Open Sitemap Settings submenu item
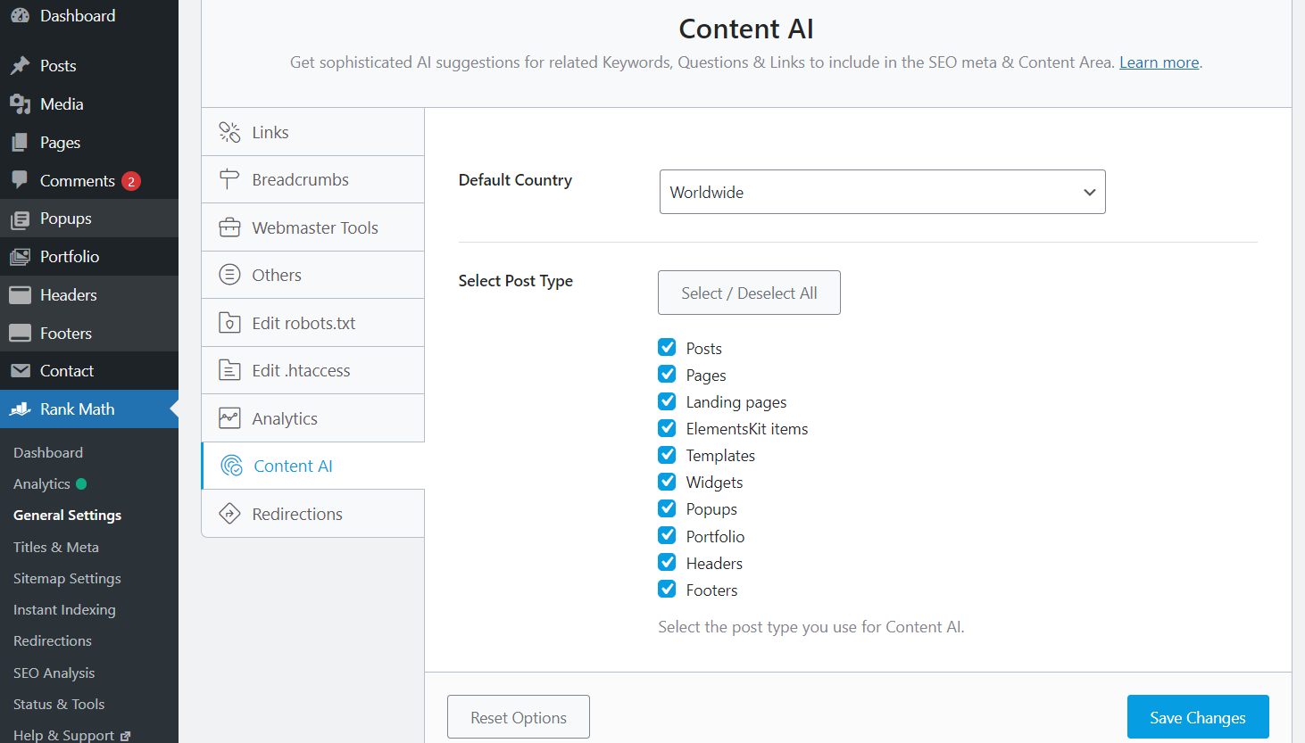Screen dimensions: 1305x743 click(67, 578)
